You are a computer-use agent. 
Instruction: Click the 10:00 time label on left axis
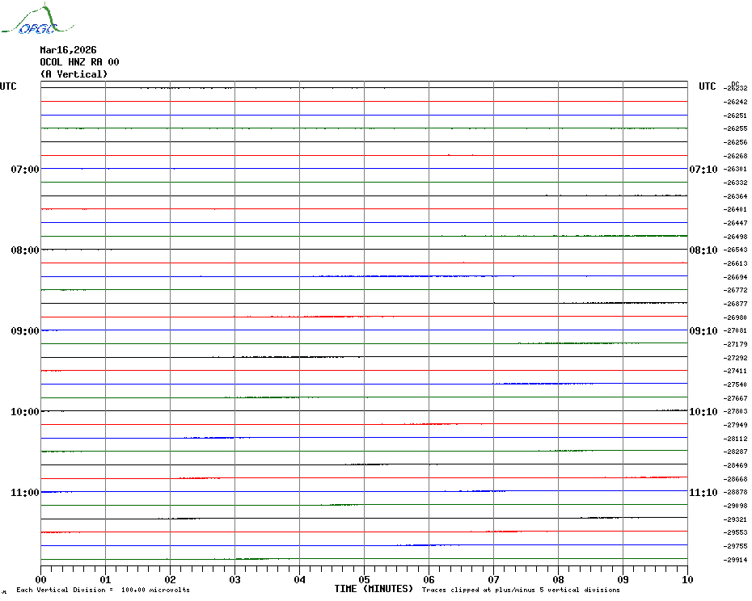[x=25, y=412]
